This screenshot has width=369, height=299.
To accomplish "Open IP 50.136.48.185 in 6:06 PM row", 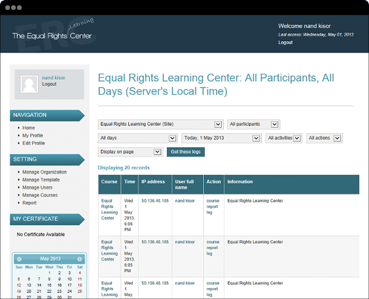I will tap(155, 201).
